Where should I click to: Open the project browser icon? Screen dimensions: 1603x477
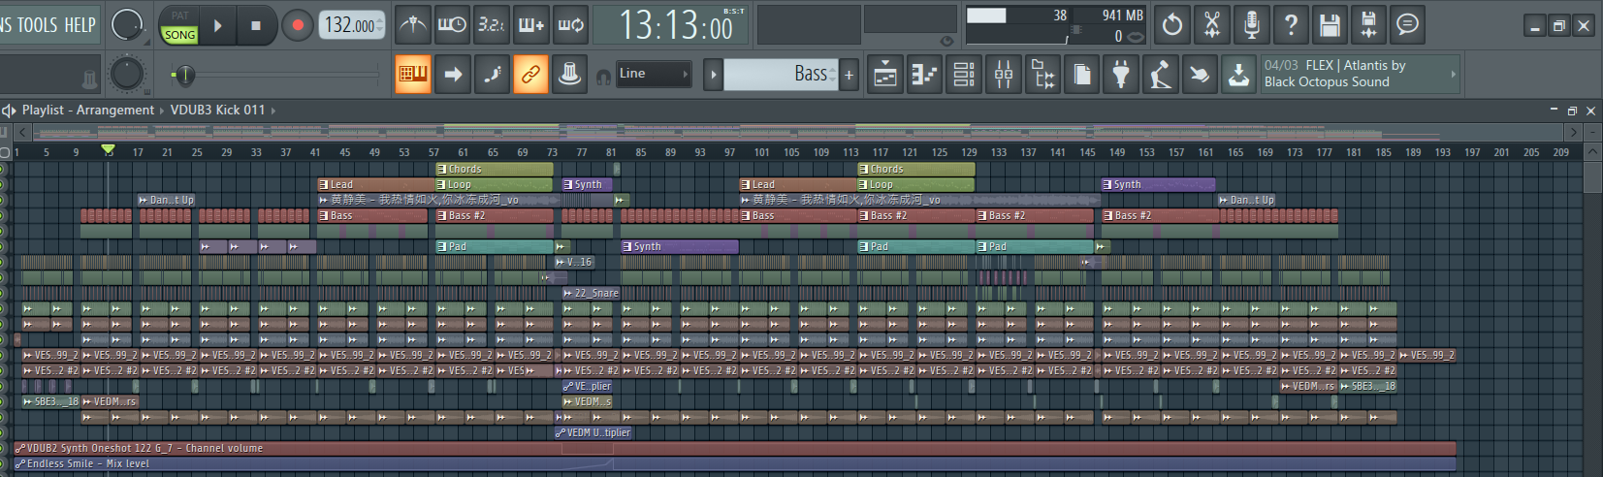coord(1042,74)
